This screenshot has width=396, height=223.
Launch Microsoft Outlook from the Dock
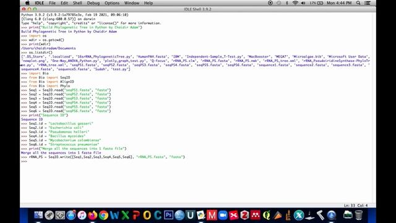[147, 215]
